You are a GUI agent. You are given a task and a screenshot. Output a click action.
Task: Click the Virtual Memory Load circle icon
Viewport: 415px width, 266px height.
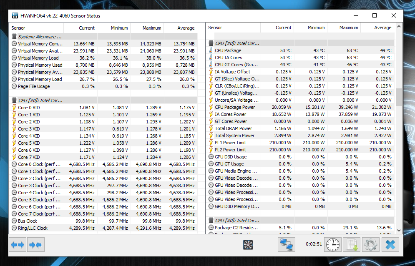(14, 58)
